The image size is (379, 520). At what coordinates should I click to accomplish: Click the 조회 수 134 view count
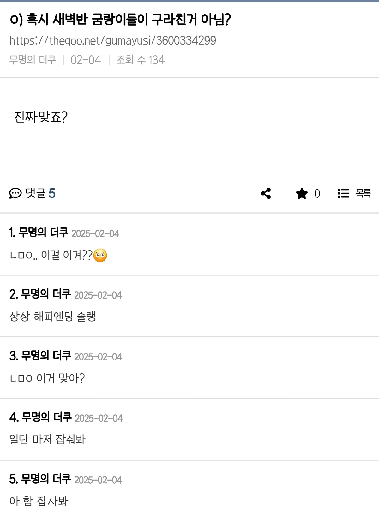141,60
